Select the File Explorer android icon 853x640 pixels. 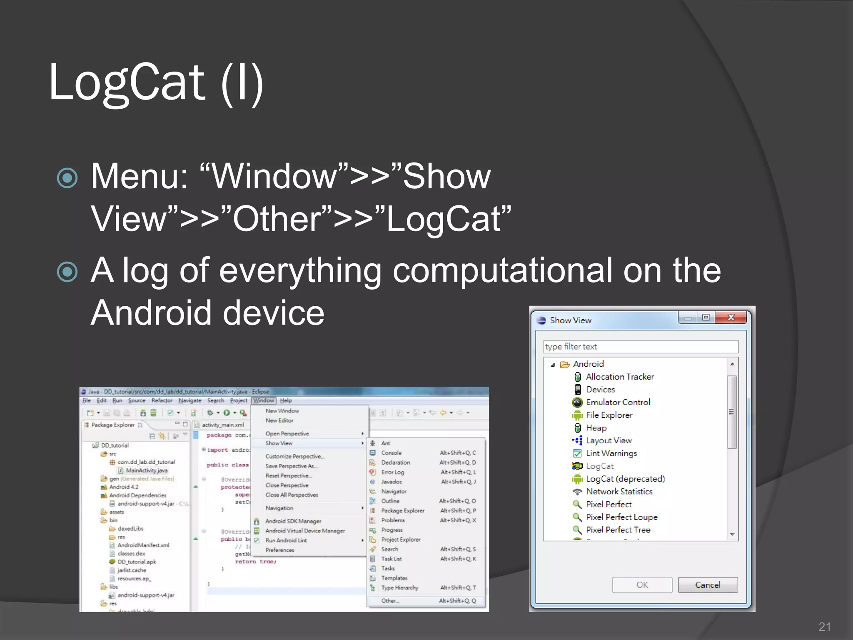577,415
